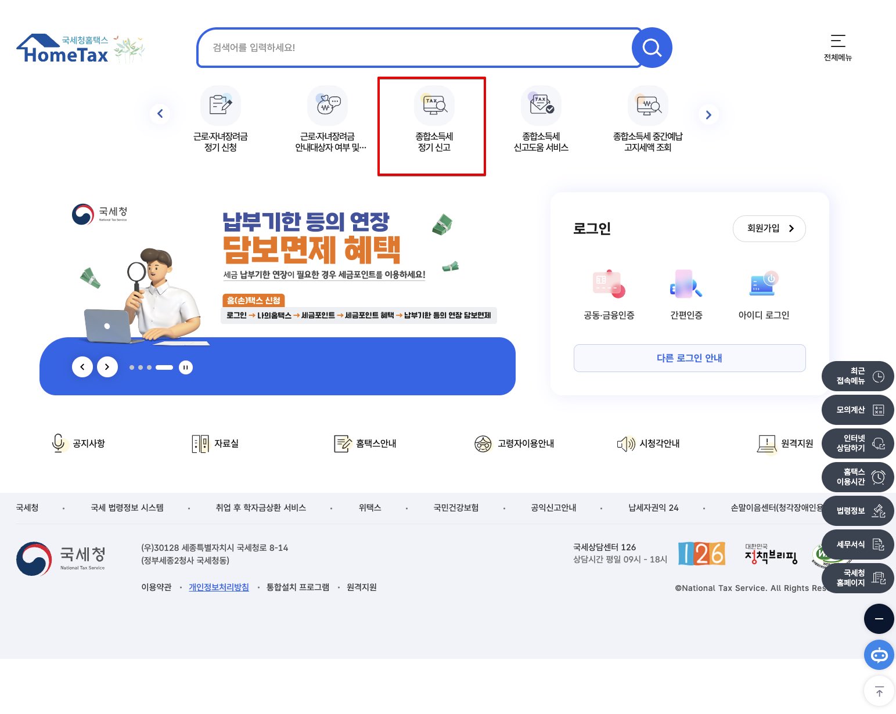Open 손말이음센터 footer link
Screen dimensions: 896x714
tap(776, 508)
